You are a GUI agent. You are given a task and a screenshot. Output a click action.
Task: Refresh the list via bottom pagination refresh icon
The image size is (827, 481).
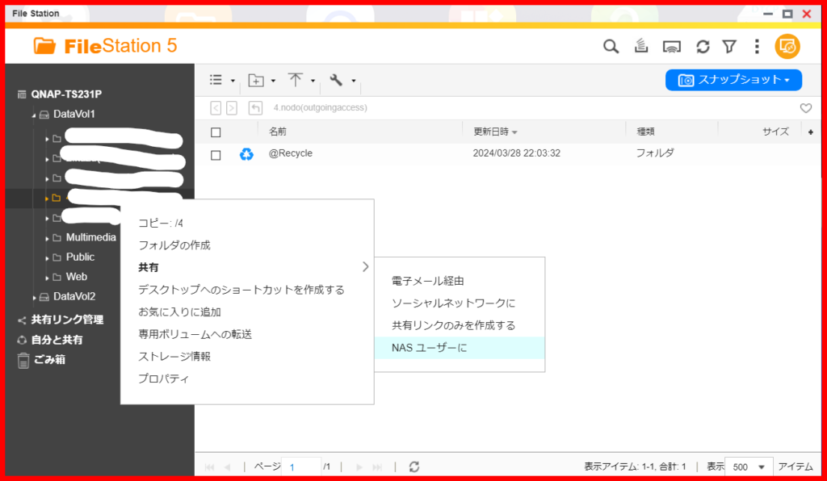point(414,466)
